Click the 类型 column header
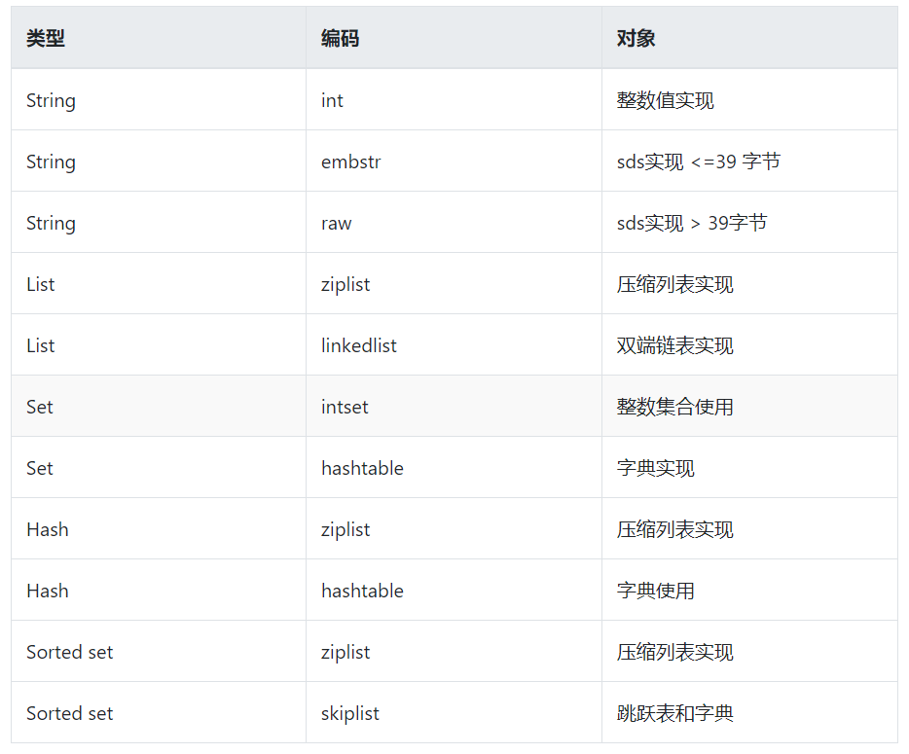Image resolution: width=909 pixels, height=754 pixels. pos(46,38)
